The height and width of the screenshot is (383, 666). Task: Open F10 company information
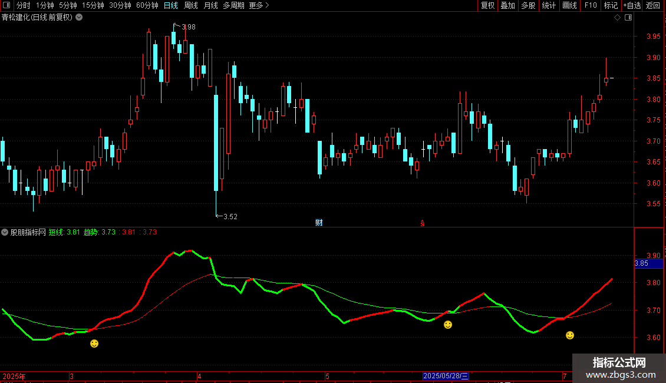pyautogui.click(x=591, y=5)
